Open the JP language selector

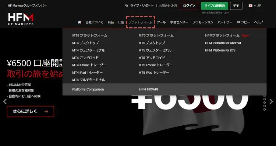click(255, 6)
